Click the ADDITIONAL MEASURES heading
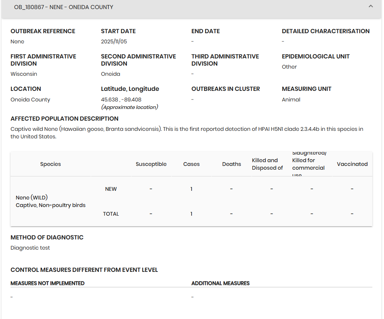384x319 pixels. 220,283
